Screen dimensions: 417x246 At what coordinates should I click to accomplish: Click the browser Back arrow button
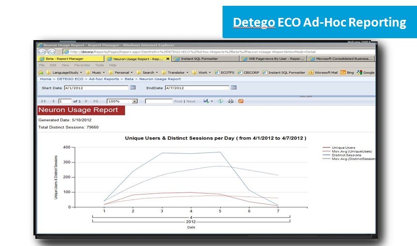coord(42,52)
